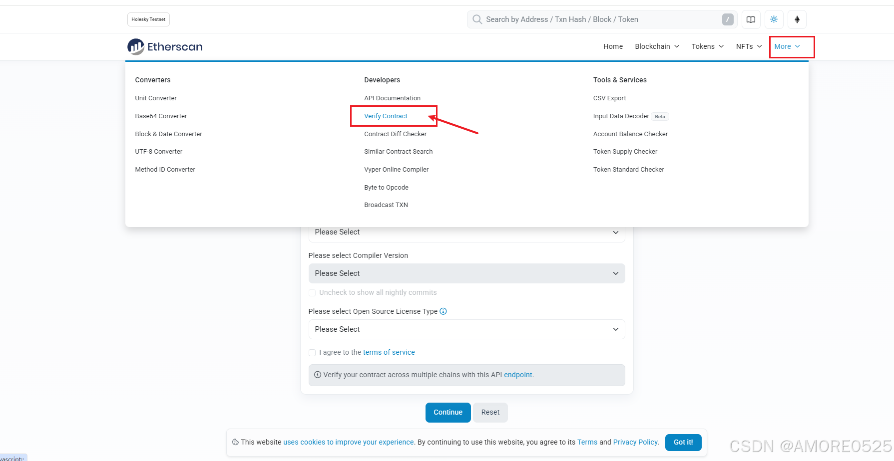Open Token Supply Checker
This screenshot has width=894, height=461.
[x=625, y=152]
